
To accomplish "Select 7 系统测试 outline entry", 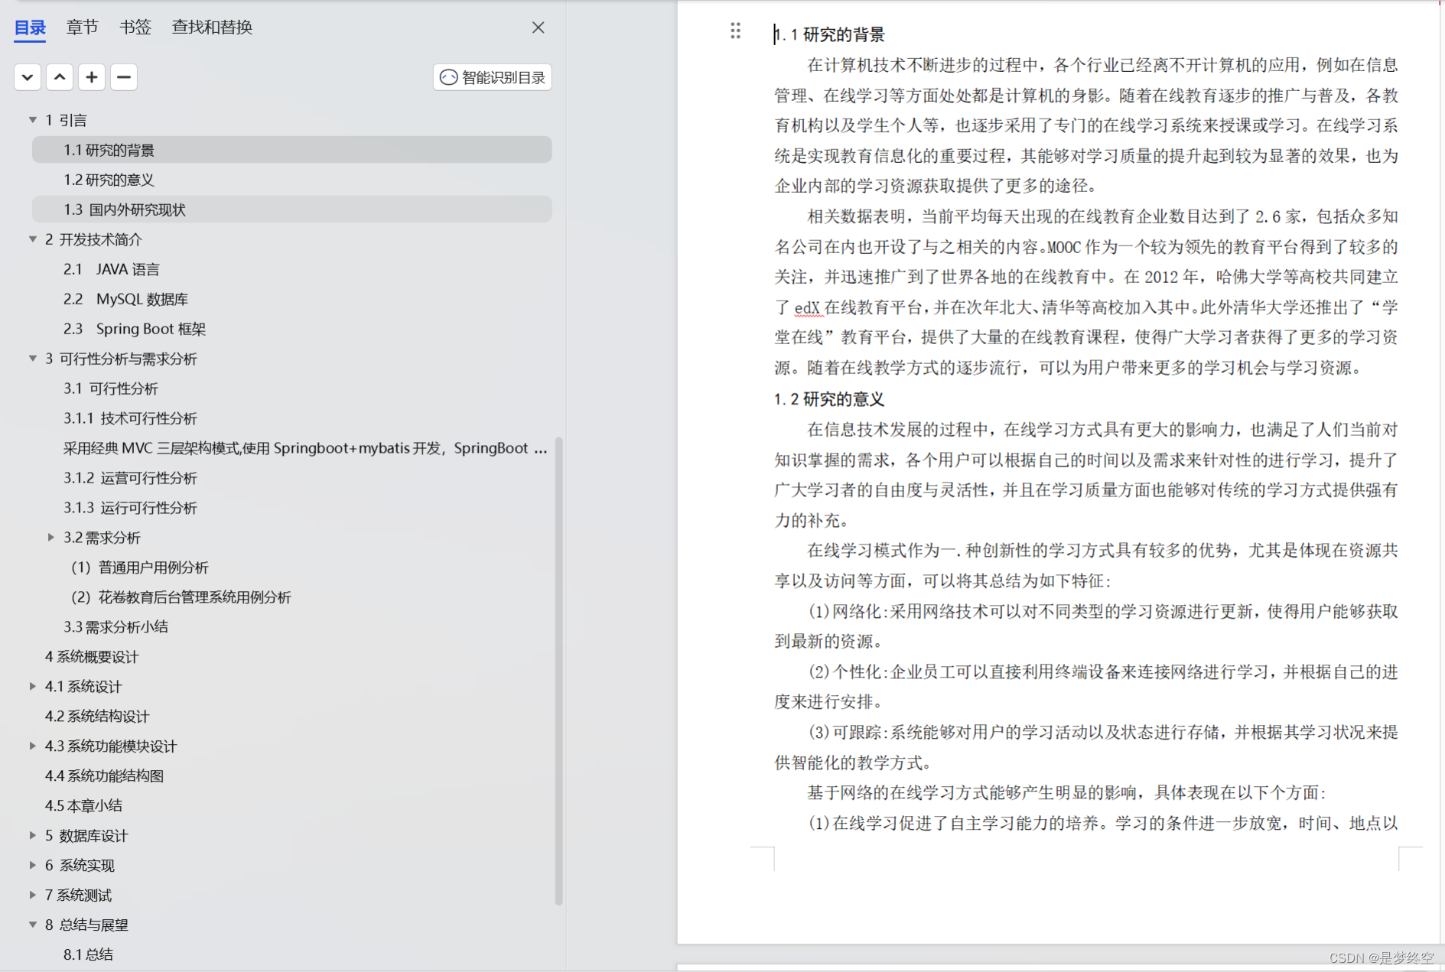I will tap(78, 896).
